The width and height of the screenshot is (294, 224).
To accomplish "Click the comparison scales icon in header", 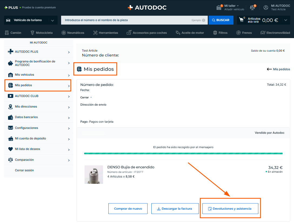I will pos(253,8).
